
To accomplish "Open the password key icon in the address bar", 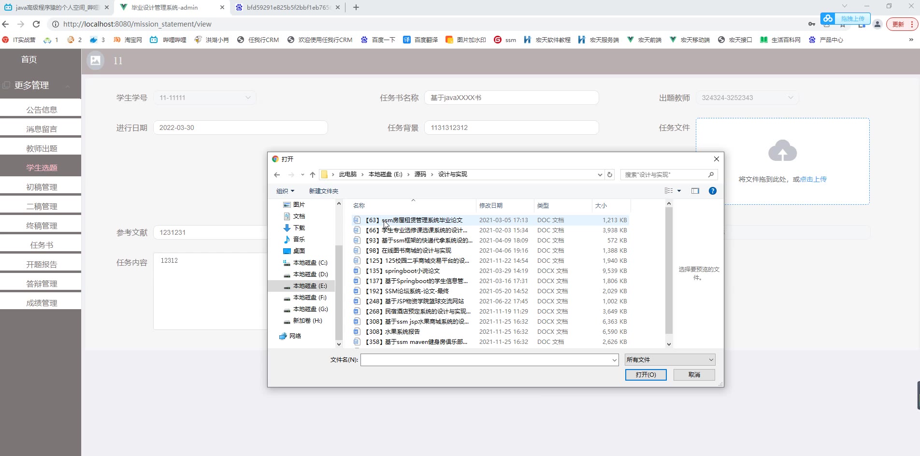I will click(812, 24).
